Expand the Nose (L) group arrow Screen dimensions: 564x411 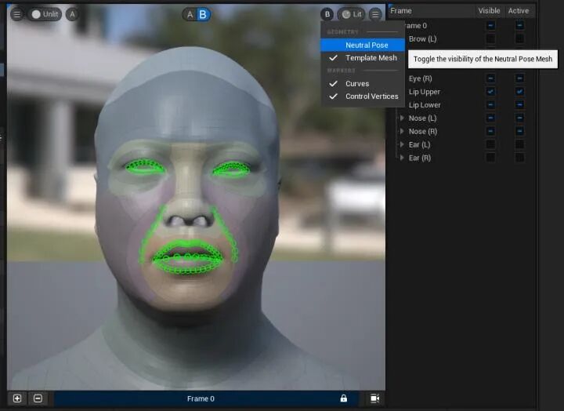[402, 118]
